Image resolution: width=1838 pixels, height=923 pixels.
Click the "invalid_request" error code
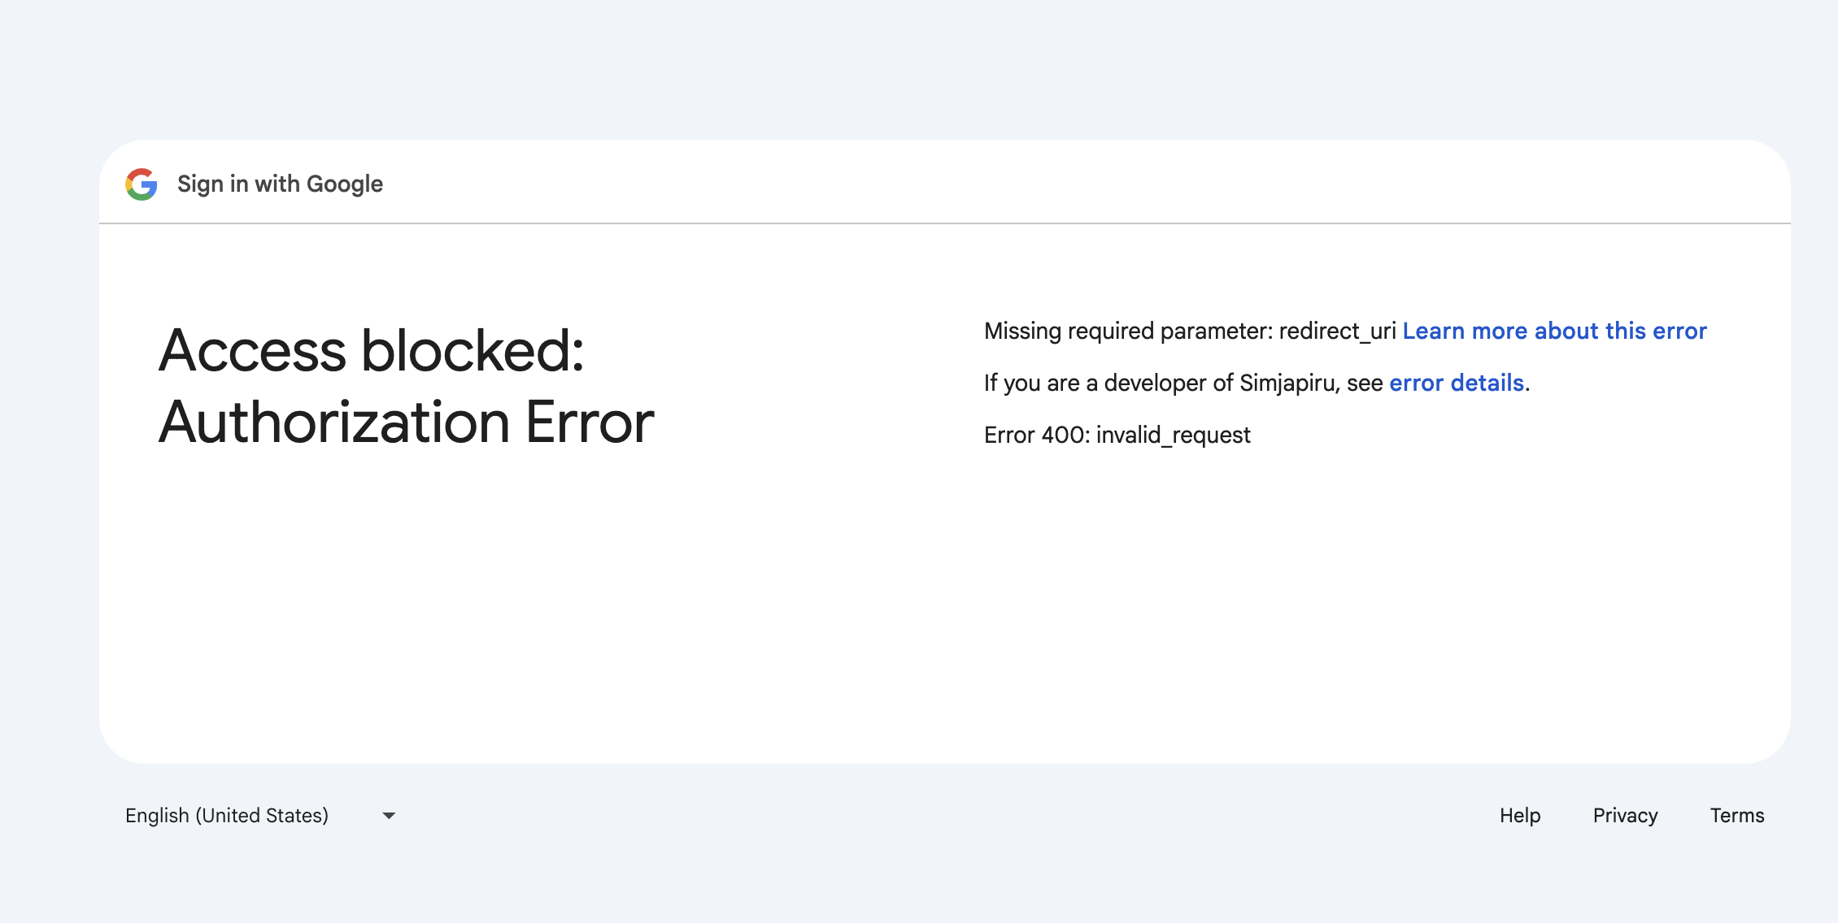(x=1173, y=435)
